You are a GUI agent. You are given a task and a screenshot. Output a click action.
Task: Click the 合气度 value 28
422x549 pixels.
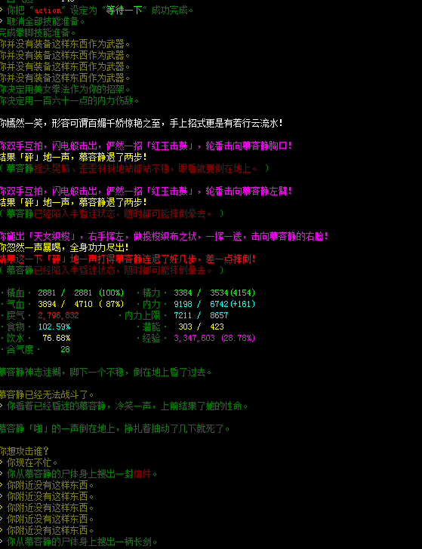(x=65, y=349)
